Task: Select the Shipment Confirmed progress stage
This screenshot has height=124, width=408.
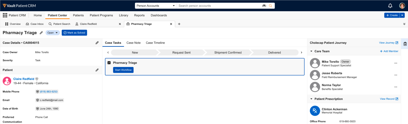Action: (x=228, y=52)
